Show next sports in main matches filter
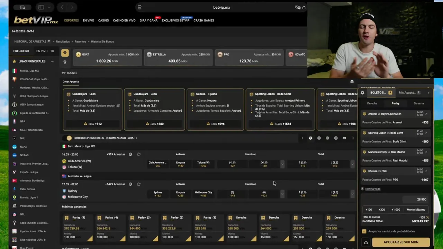Image resolution: width=443 pixels, height=249 pixels. click(x=353, y=138)
